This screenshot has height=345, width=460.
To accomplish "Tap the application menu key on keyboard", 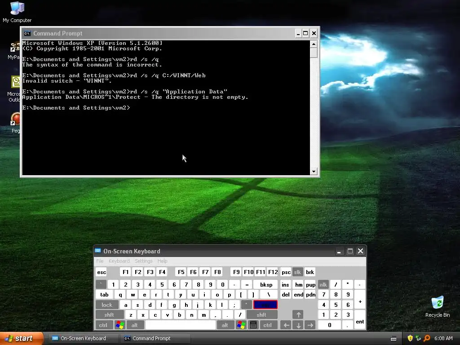I will click(x=253, y=325).
